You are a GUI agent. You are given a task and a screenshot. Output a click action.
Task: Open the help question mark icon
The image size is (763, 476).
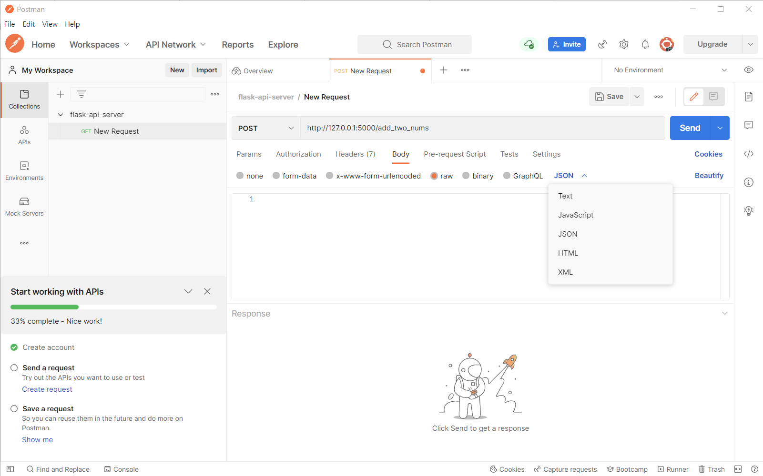[754, 469]
